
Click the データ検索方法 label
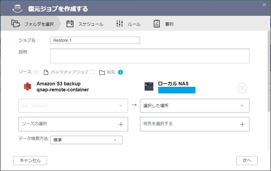[34, 138]
